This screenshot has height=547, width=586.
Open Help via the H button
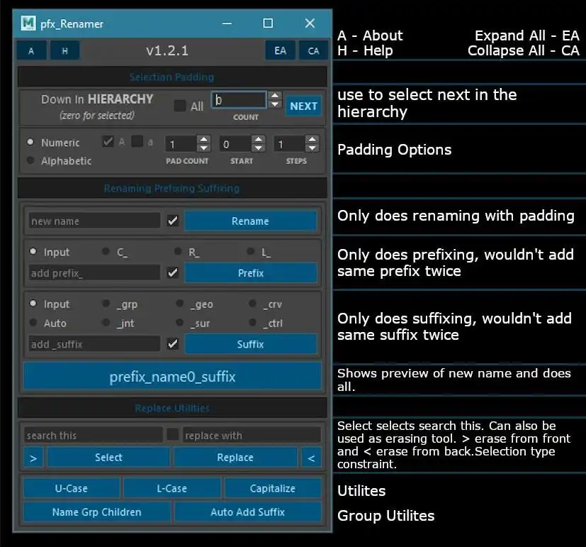65,51
